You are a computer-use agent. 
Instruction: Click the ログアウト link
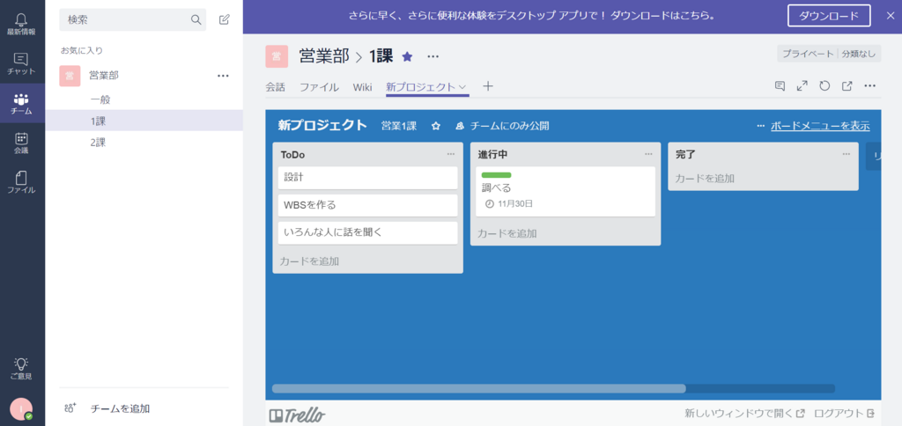point(845,414)
